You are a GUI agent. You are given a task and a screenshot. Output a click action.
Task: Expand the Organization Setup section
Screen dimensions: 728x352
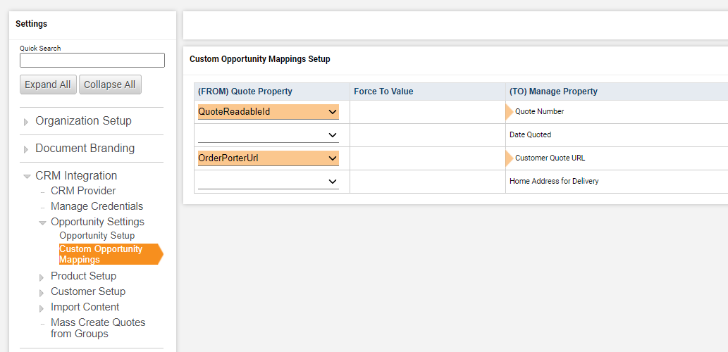click(x=27, y=122)
